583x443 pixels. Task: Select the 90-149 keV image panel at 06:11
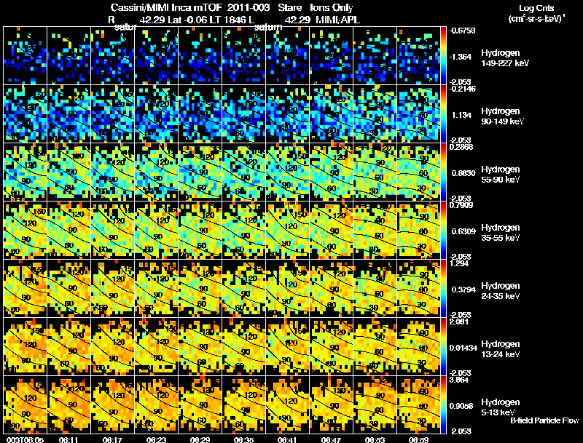[x=69, y=114]
